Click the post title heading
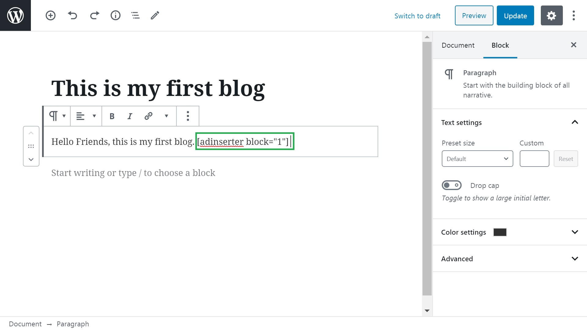587x330 pixels. click(x=158, y=89)
